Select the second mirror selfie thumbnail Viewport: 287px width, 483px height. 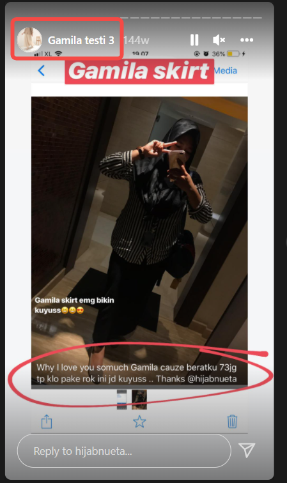pos(139,399)
